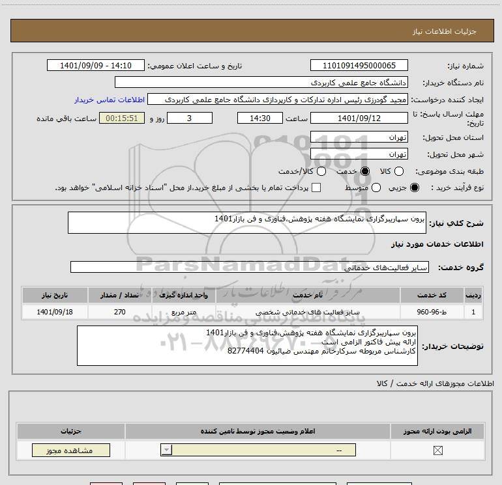Click the جزئیات column header
This screenshot has width=502, height=485.
[71, 431]
